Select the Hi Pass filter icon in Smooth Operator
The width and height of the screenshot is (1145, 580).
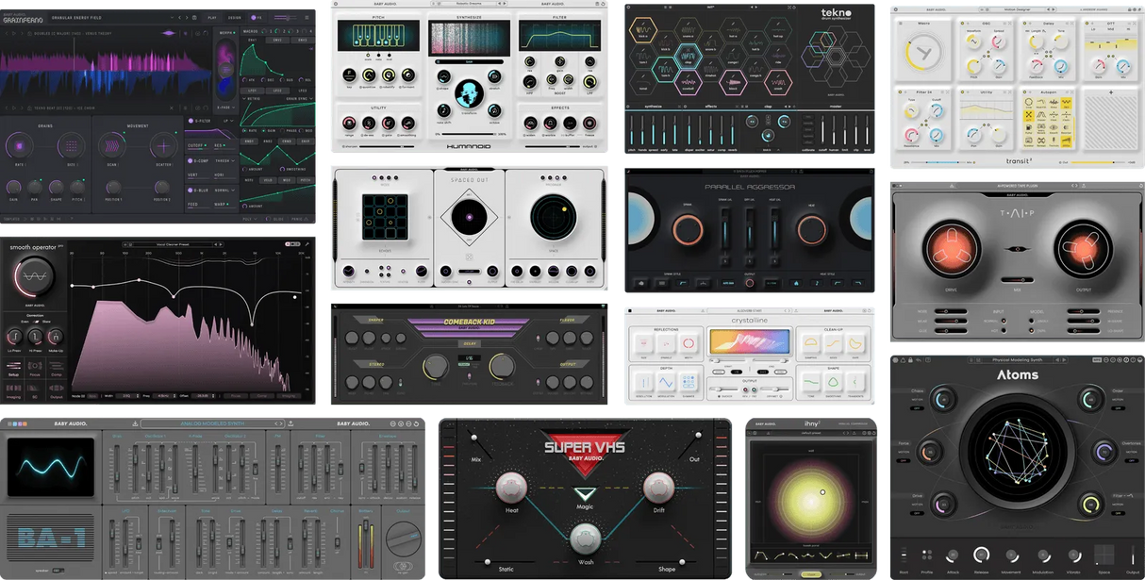35,337
